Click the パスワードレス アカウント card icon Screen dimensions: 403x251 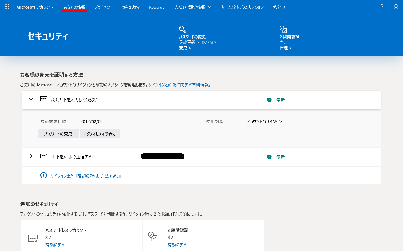33,239
